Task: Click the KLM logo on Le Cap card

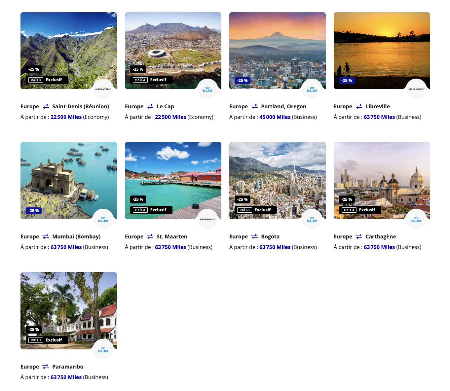Action: [x=207, y=89]
